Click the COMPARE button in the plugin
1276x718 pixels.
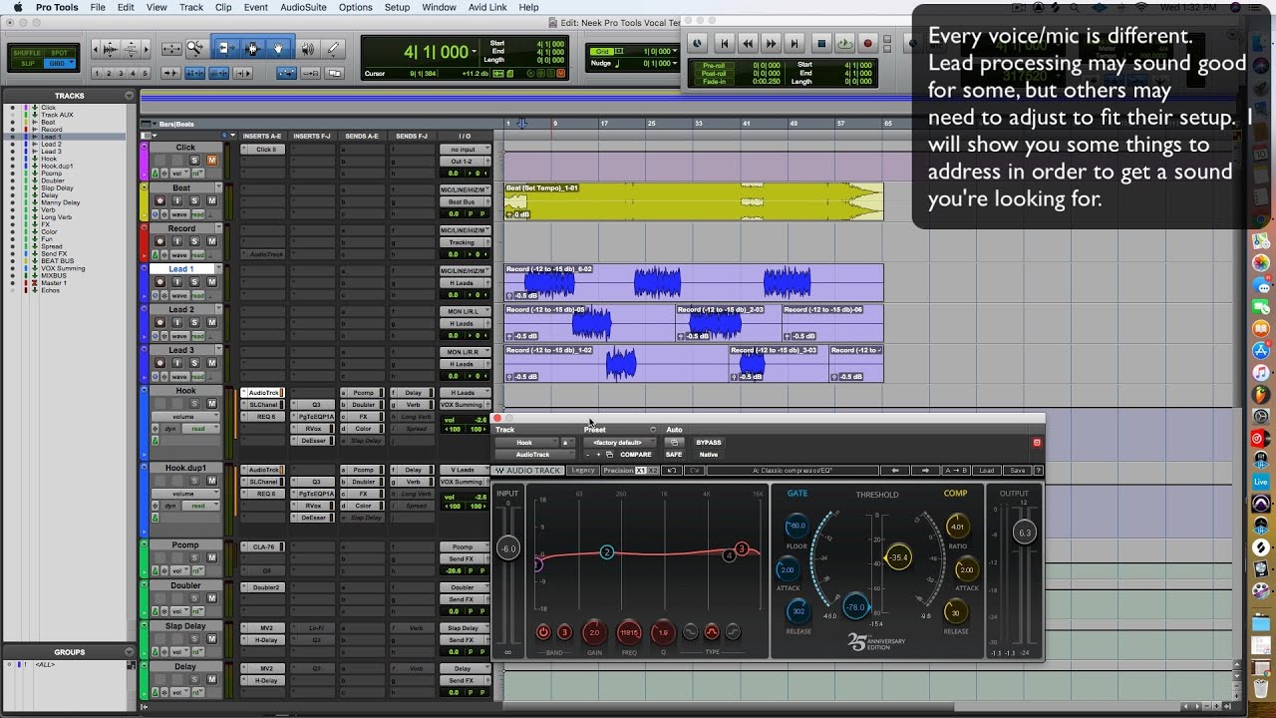[x=636, y=455]
